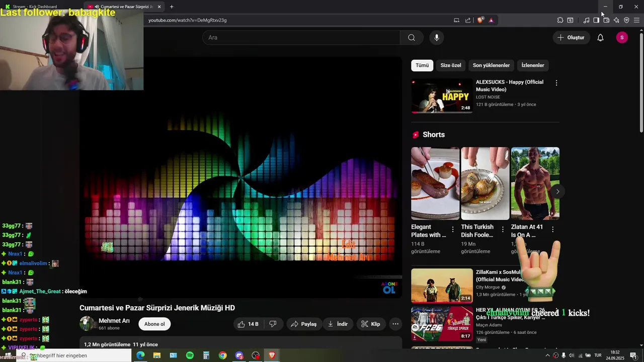This screenshot has height=362, width=644.
Task: Open ZillaKami x SosMula video thumbnail
Action: tap(442, 286)
